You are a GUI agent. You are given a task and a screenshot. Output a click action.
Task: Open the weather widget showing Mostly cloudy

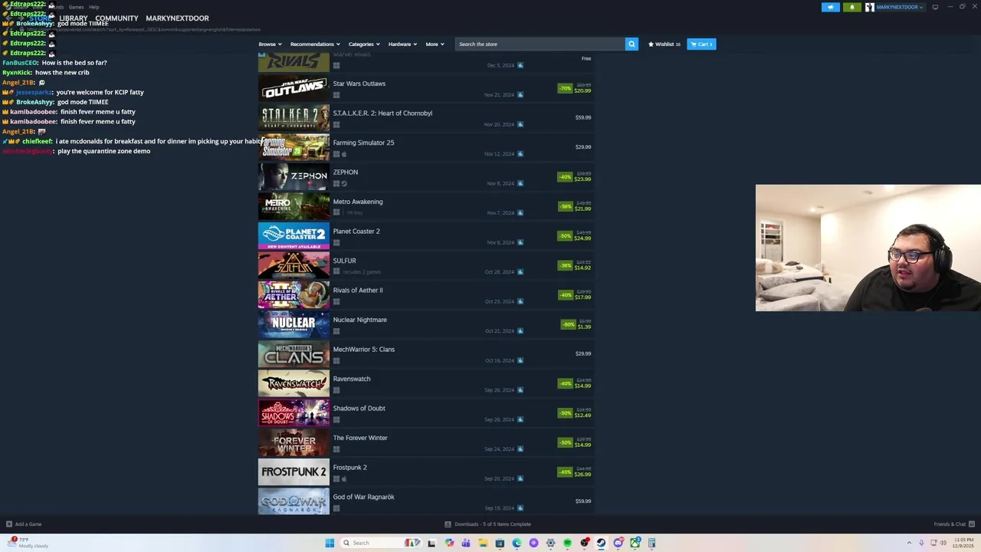coord(28,543)
